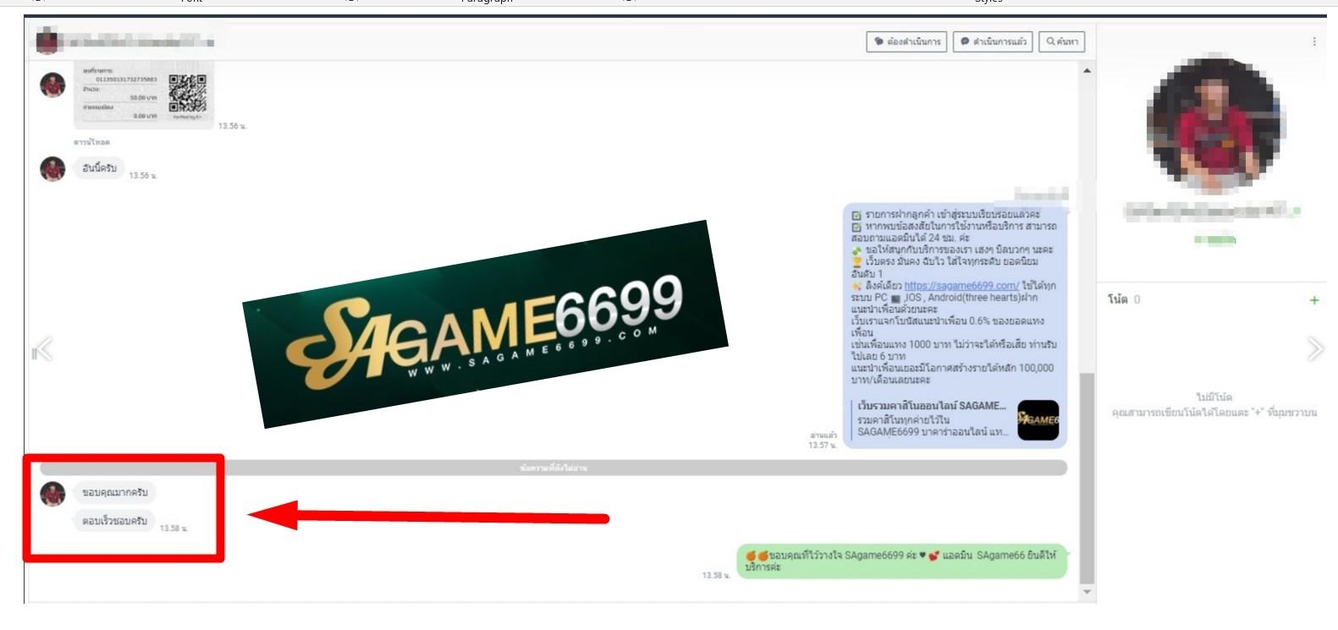Click the next chevron on right edge
Viewport: 1338px width, 630px height.
click(1314, 348)
